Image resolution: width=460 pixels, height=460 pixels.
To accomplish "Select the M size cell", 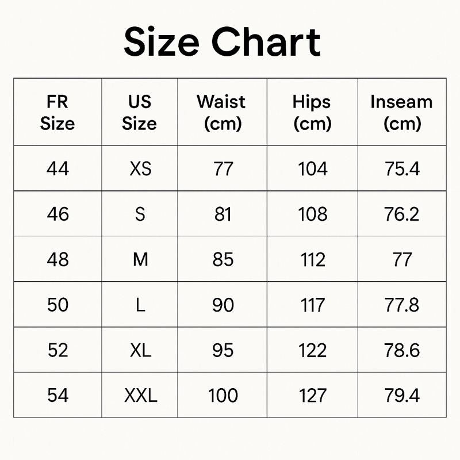I will point(140,259).
